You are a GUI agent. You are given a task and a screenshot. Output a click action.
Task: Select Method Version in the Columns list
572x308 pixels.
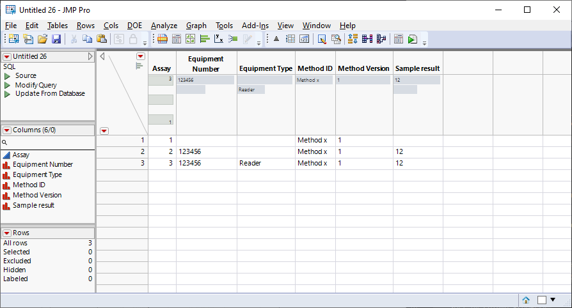[37, 196]
